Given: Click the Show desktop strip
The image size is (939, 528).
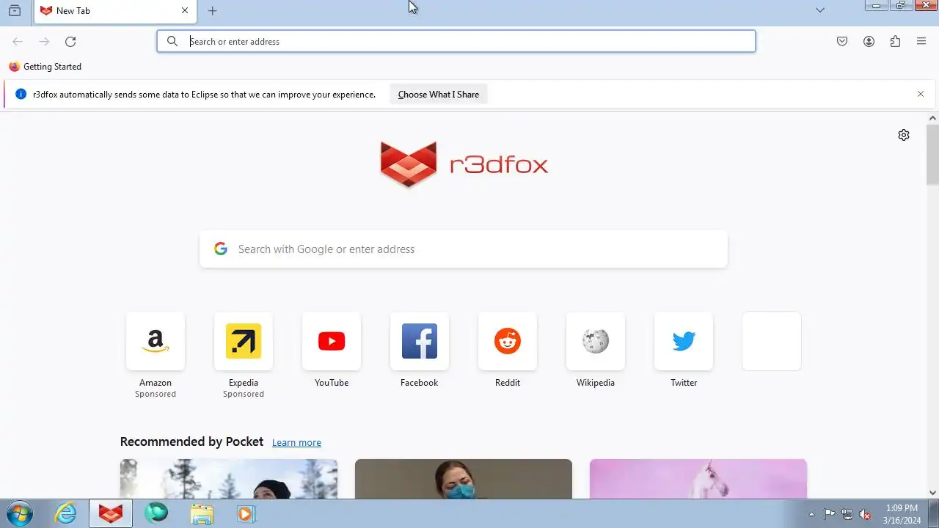Looking at the screenshot, I should tap(934, 513).
